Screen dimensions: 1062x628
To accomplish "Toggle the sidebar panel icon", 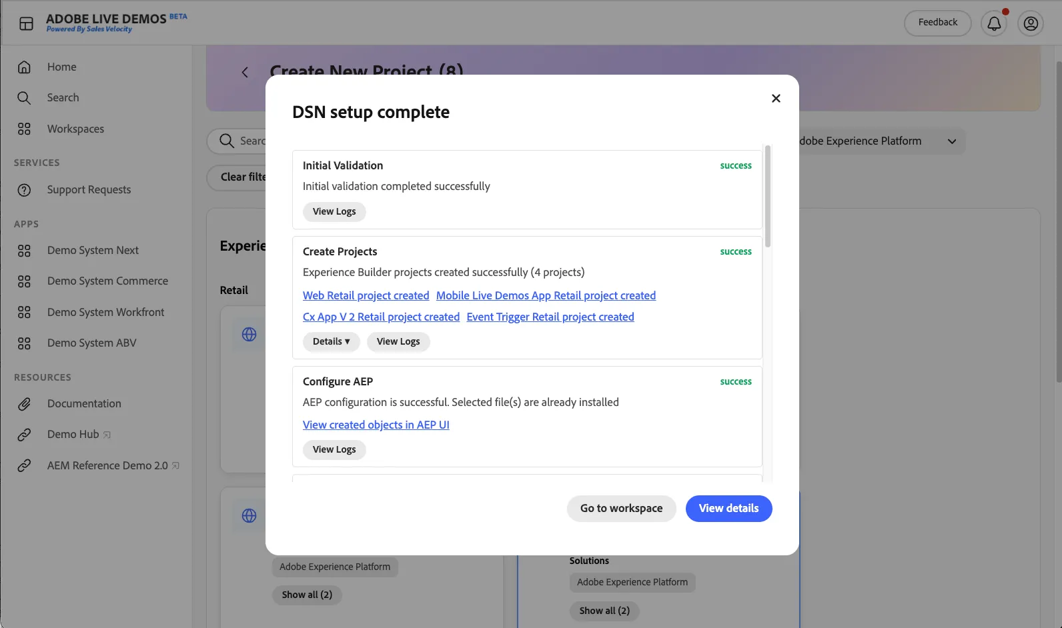I will tap(26, 23).
